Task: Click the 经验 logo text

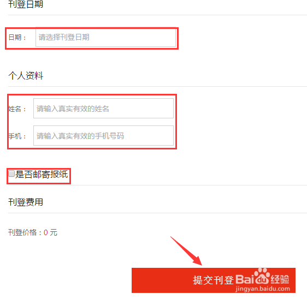Action: click(280, 279)
